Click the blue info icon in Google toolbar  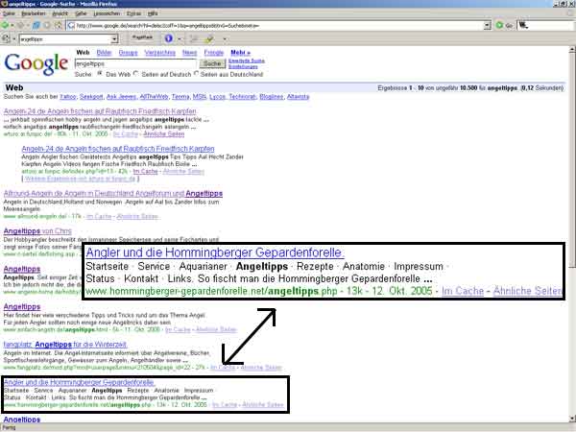point(169,38)
